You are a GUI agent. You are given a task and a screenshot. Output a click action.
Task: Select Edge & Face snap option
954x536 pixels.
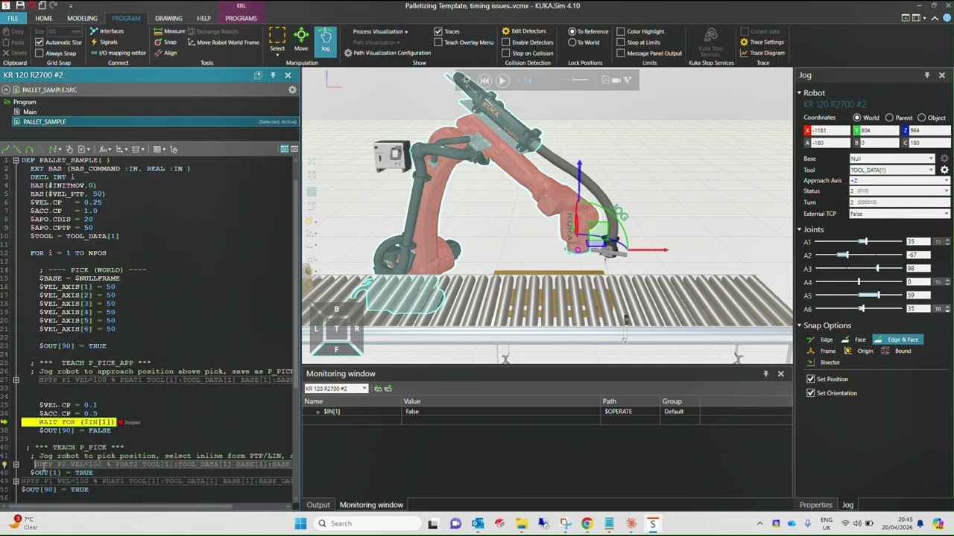pos(898,339)
